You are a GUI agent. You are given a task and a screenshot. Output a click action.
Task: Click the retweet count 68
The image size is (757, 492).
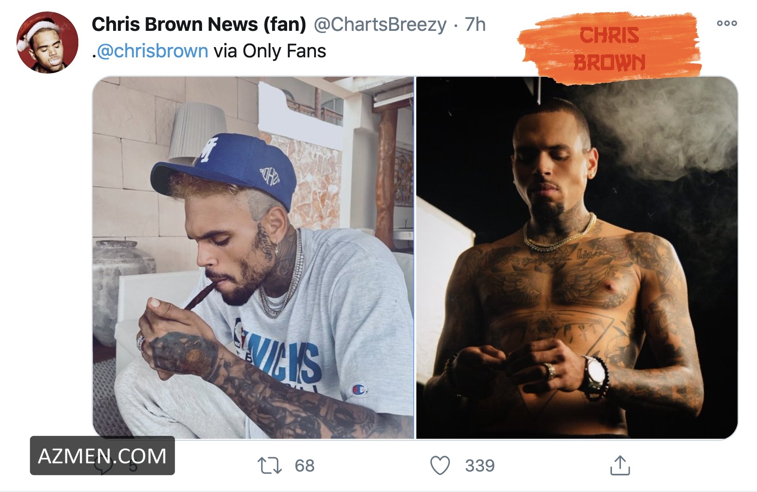pos(305,466)
